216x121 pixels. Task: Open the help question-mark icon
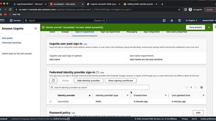pos(179,21)
